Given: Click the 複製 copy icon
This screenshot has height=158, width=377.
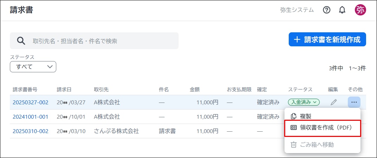Looking at the screenshot, I should (x=294, y=116).
